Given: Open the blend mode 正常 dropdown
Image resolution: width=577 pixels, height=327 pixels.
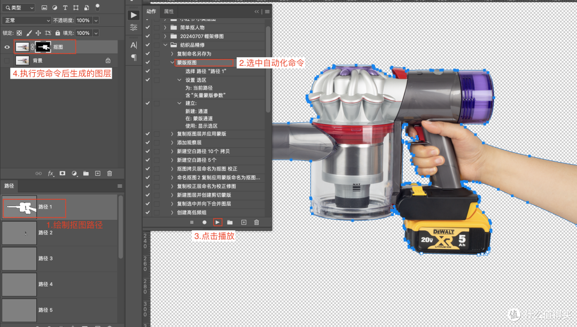Looking at the screenshot, I should [26, 20].
